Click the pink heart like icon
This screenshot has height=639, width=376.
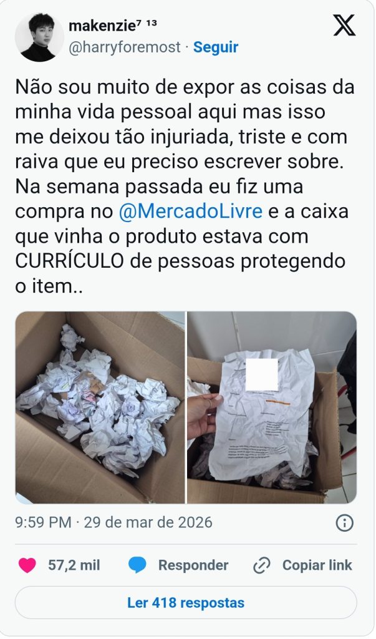point(27,565)
